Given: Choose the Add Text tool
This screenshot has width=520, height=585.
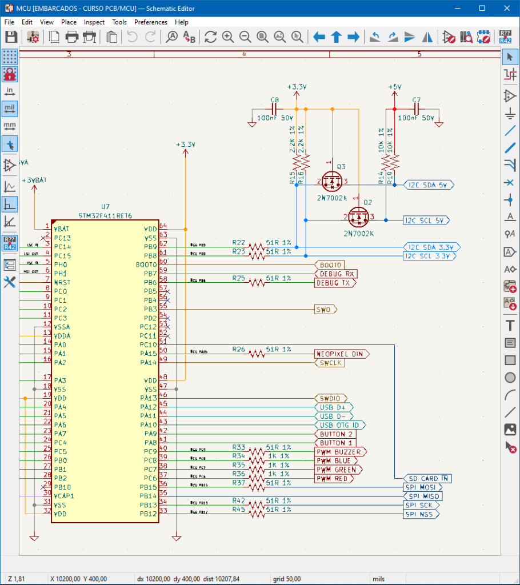Looking at the screenshot, I should [x=510, y=325].
